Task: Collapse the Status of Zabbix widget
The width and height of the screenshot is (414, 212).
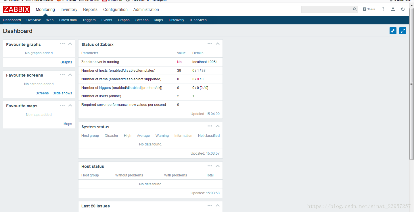Action: (x=218, y=44)
